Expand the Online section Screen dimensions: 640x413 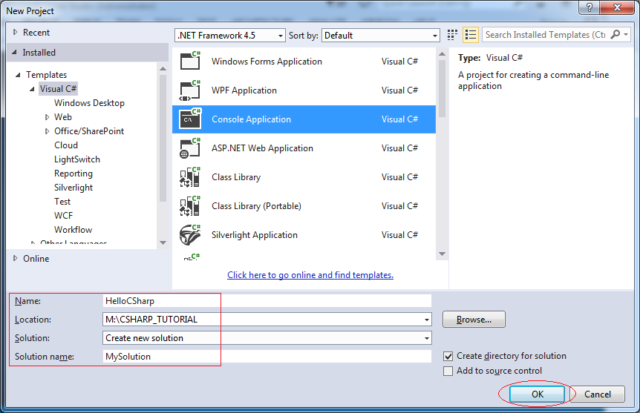point(15,258)
